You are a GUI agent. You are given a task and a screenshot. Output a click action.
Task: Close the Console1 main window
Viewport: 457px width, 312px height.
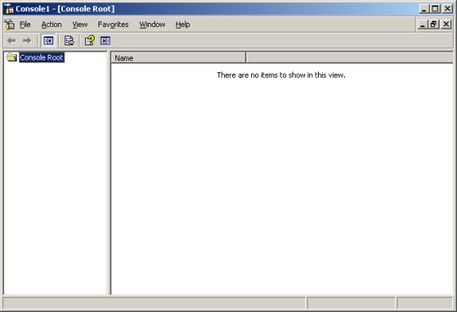click(447, 9)
